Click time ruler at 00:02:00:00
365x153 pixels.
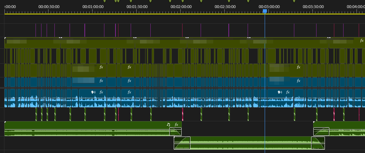coord(181,7)
